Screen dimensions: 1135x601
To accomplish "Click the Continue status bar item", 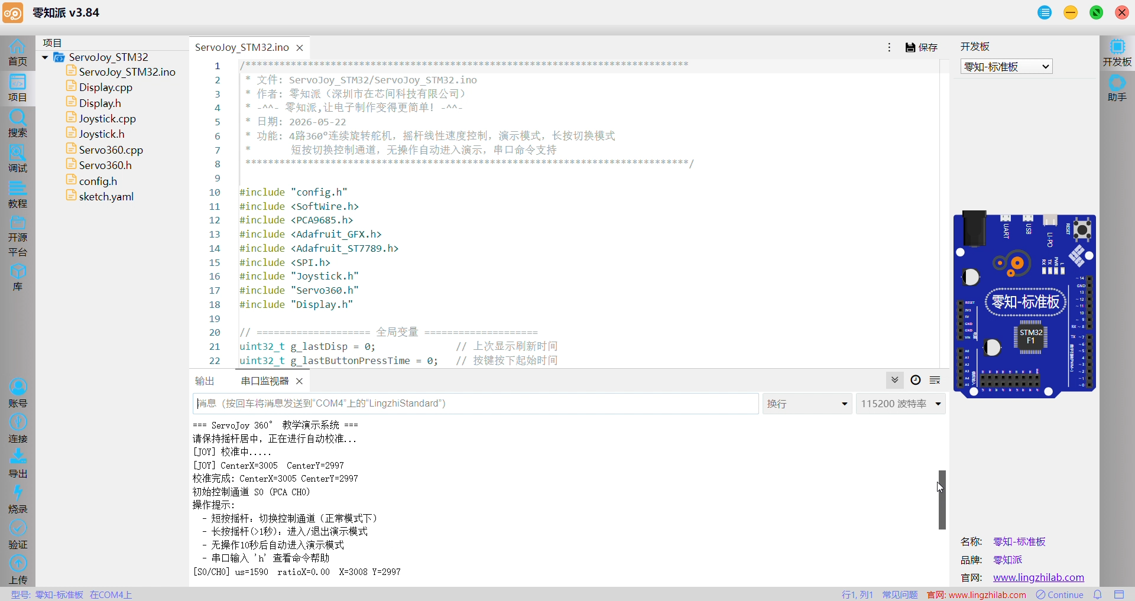I will [x=1059, y=594].
